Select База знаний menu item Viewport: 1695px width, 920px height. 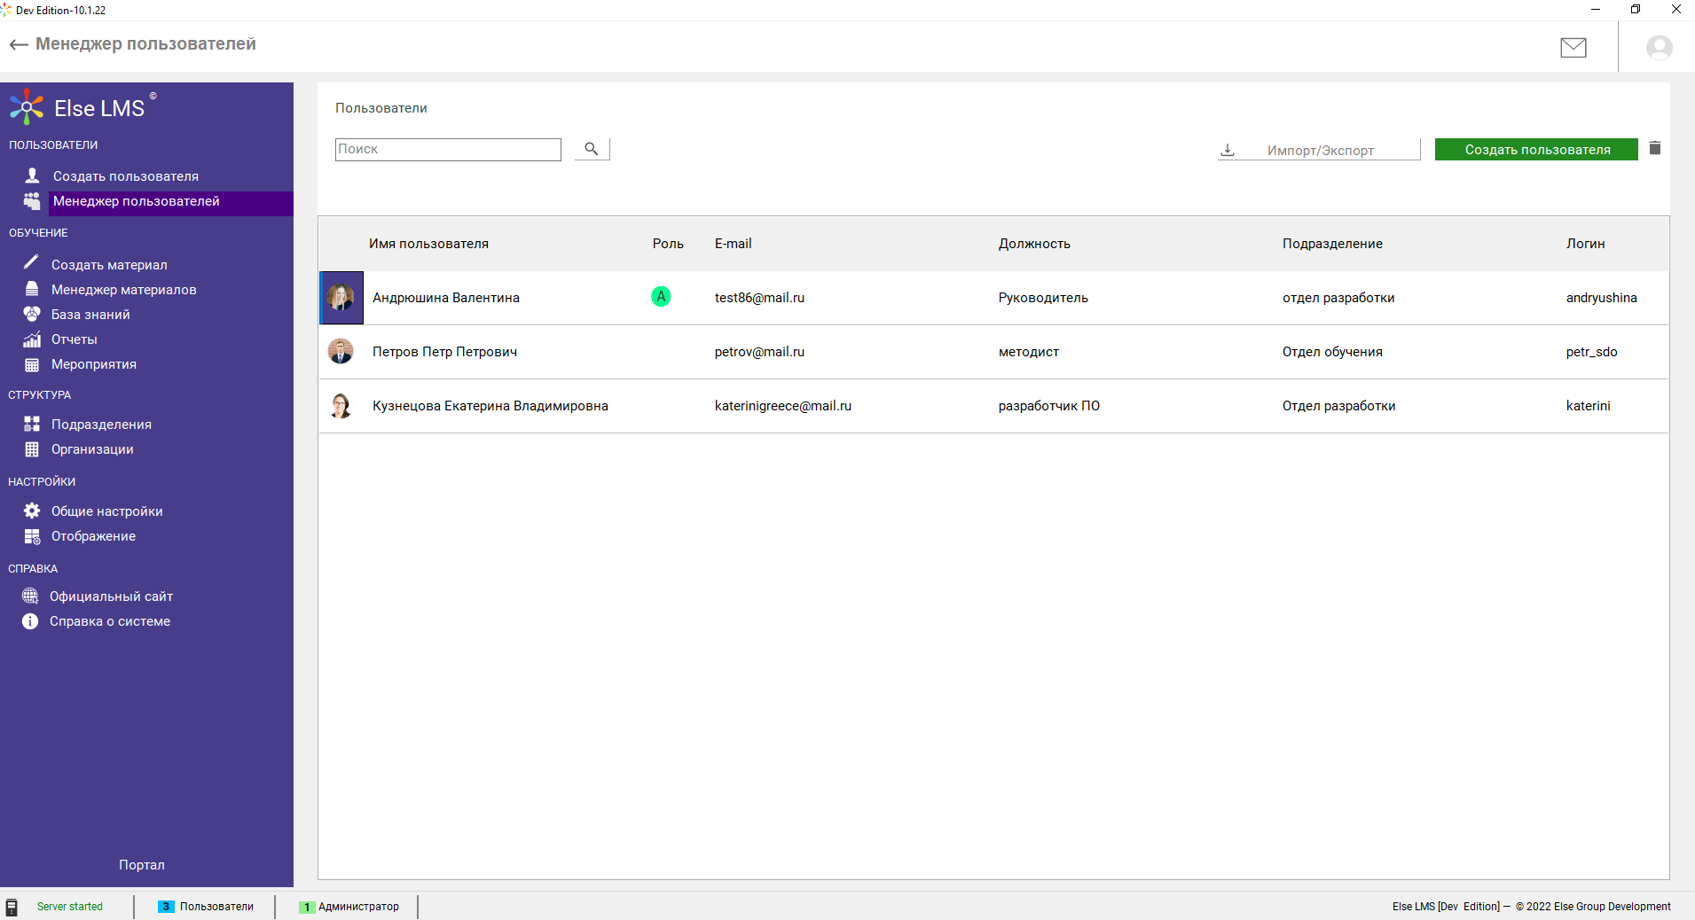90,315
